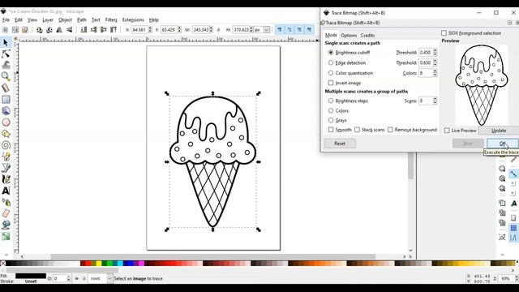Select the Tweak tool
The height and width of the screenshot is (292, 519).
point(6,65)
